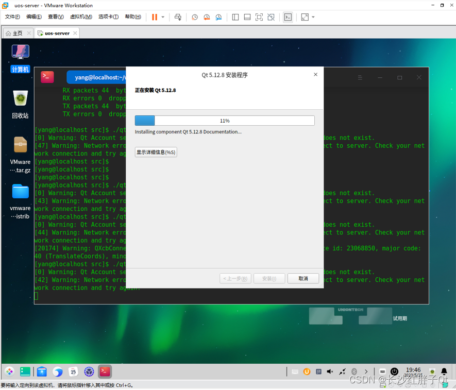Screen dimensions: 456x390
Task: Open console view from VMware toolbar
Action: (x=288, y=17)
